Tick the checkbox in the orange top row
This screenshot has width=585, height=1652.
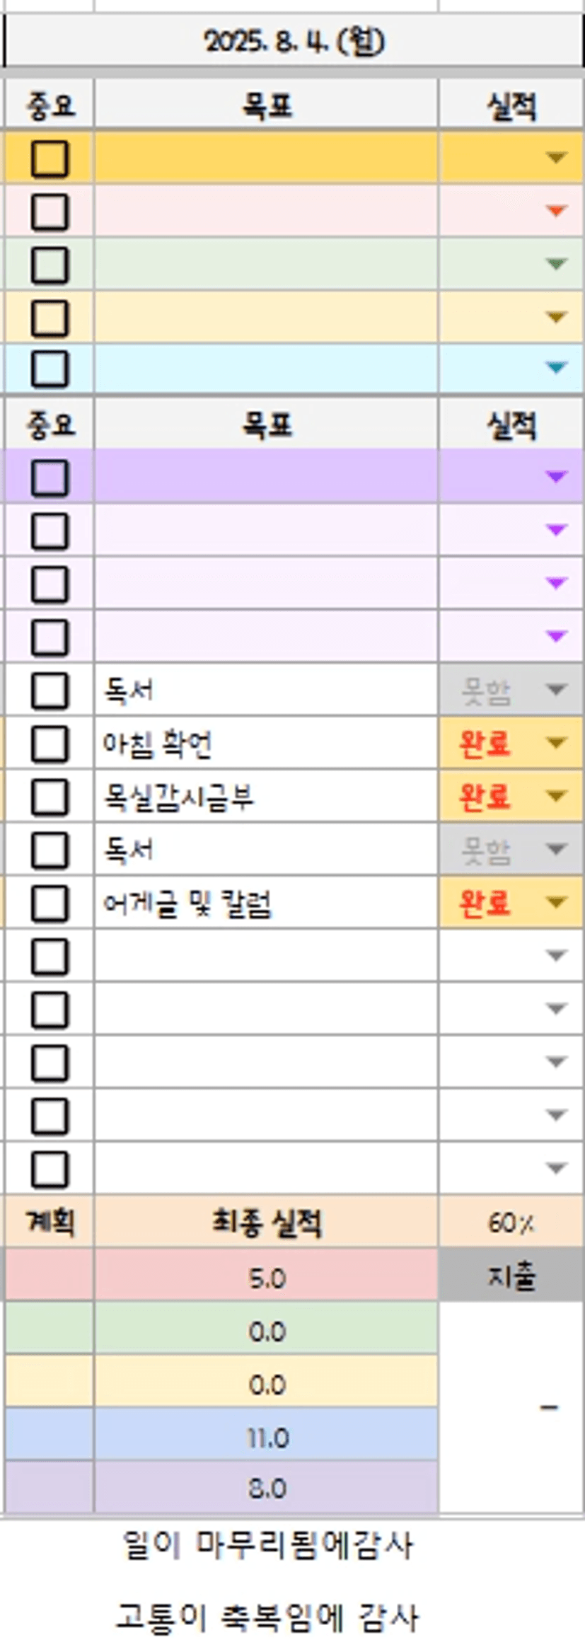(50, 158)
